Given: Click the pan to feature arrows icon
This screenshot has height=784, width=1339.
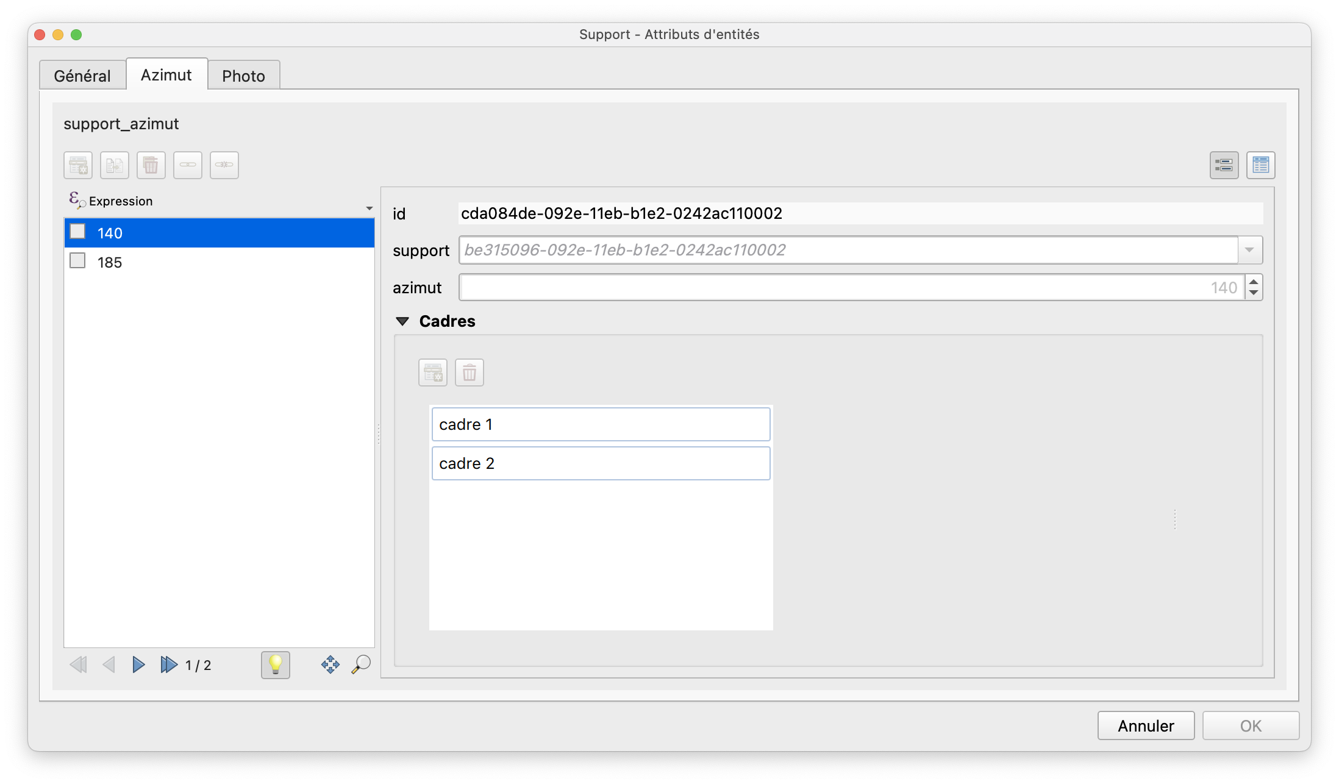Looking at the screenshot, I should [x=330, y=665].
